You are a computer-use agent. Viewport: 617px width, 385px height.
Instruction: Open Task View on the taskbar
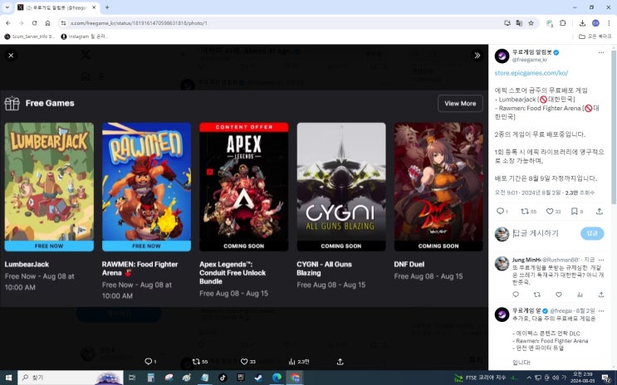[x=132, y=378]
